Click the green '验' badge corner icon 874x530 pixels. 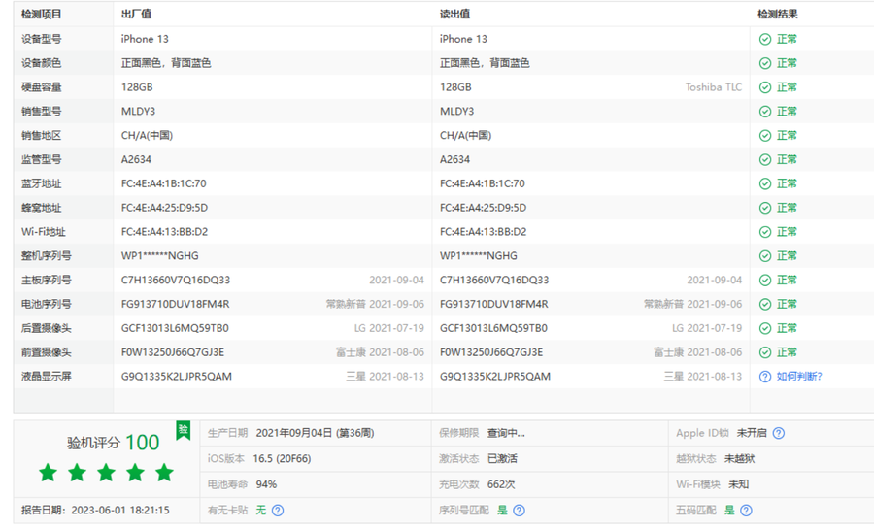pyautogui.click(x=183, y=429)
